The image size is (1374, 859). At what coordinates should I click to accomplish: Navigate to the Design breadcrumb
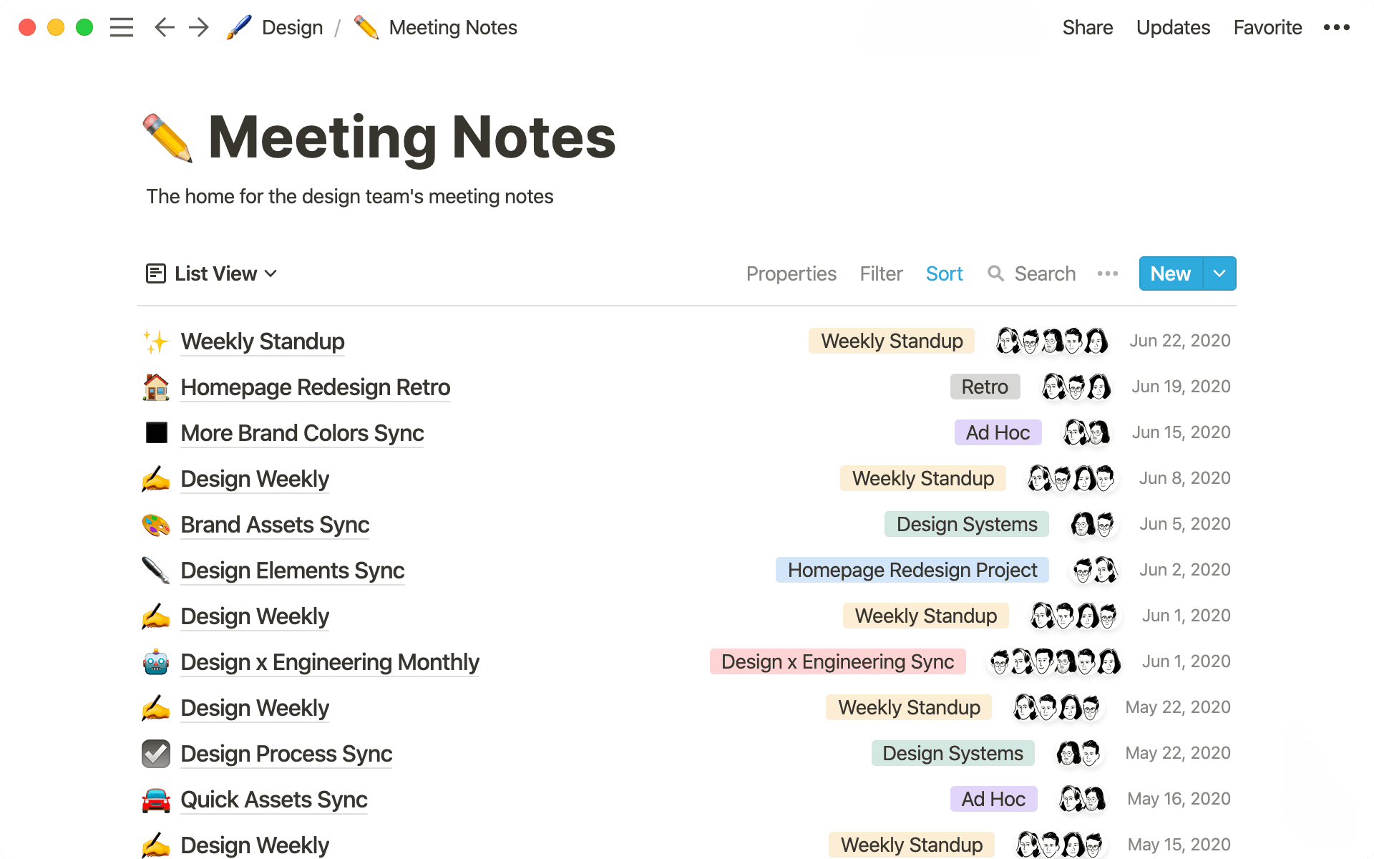(x=291, y=27)
